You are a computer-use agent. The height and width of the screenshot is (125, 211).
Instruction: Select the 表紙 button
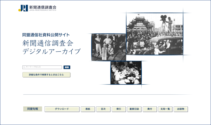point(88,109)
